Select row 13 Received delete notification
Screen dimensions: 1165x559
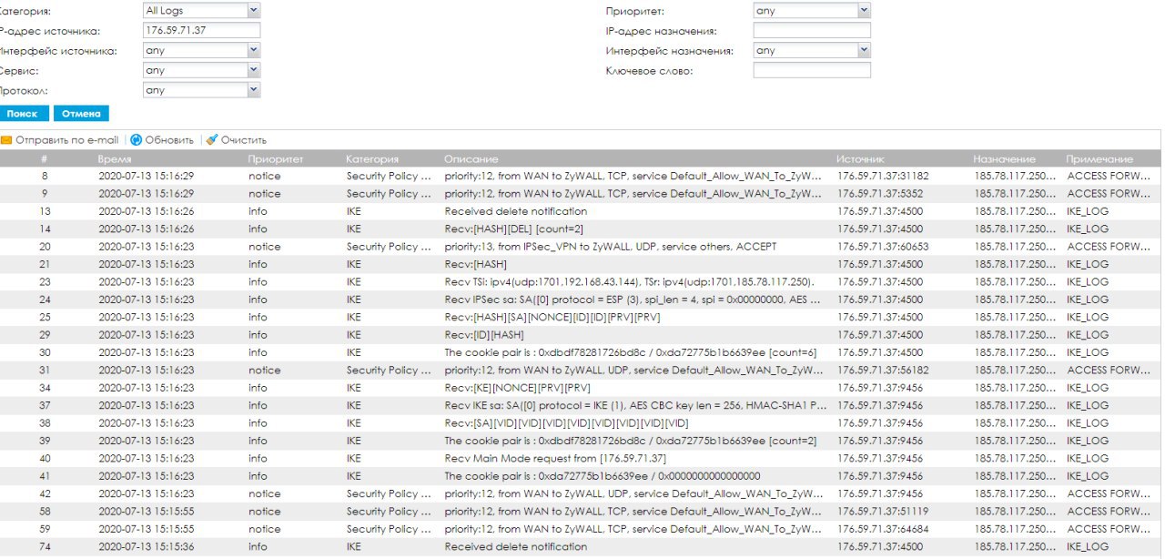(581, 211)
